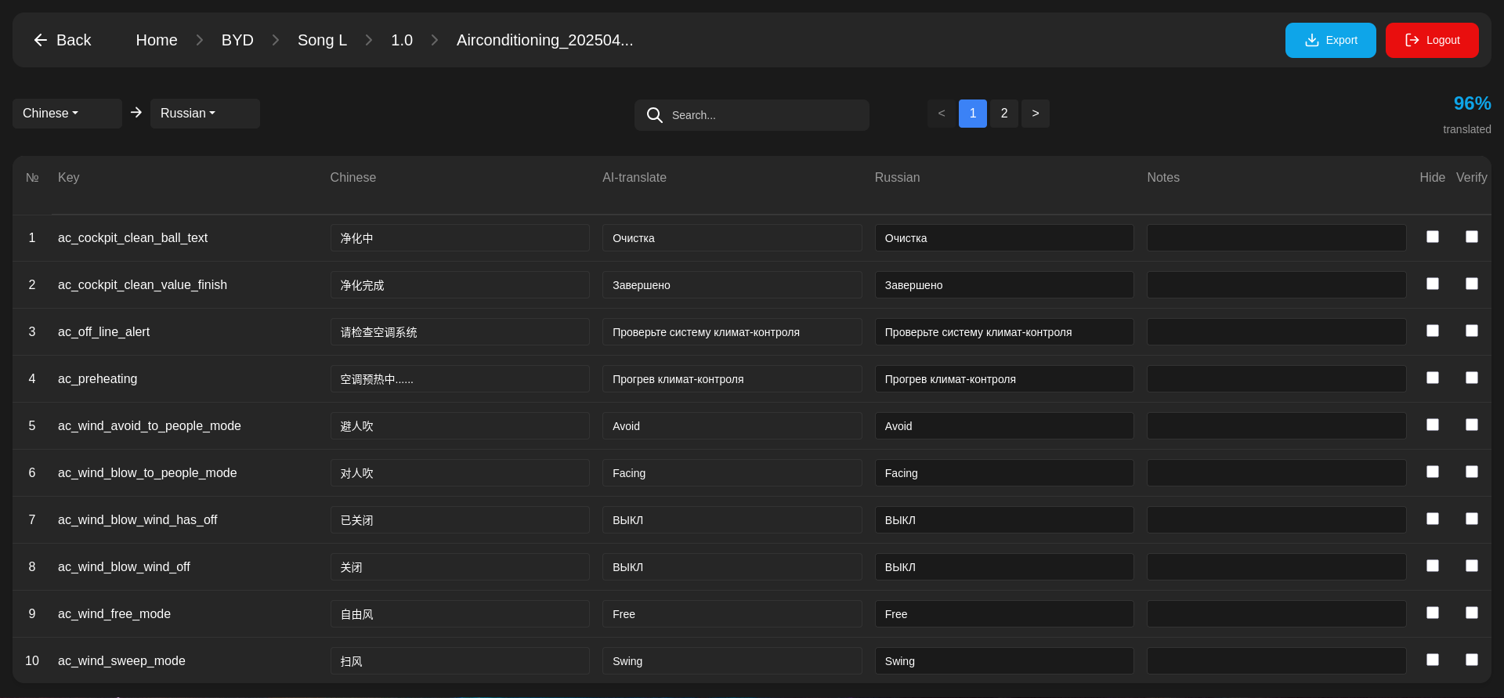The height and width of the screenshot is (698, 1504).
Task: Tick Verify for ac_cockpit_clean_value_finish
Action: click(x=1472, y=284)
